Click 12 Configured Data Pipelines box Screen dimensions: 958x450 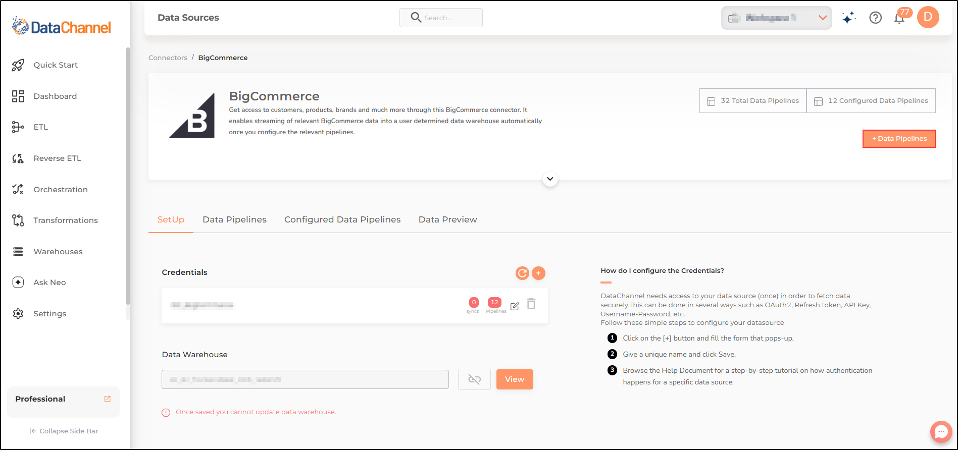coord(871,101)
